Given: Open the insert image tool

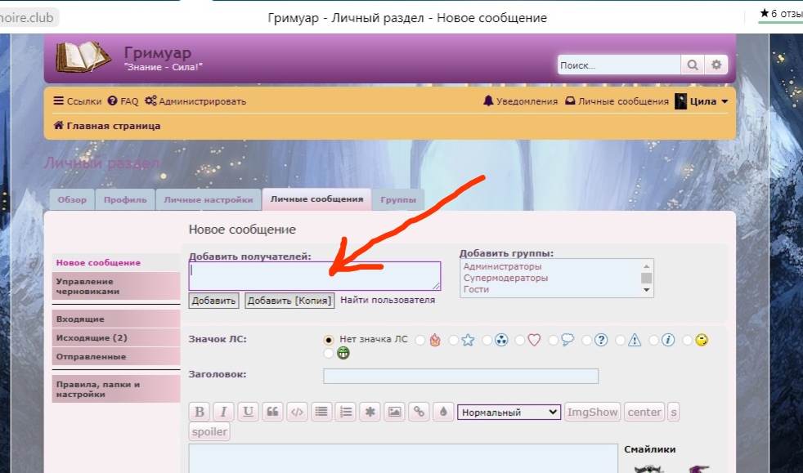Looking at the screenshot, I should click(395, 411).
